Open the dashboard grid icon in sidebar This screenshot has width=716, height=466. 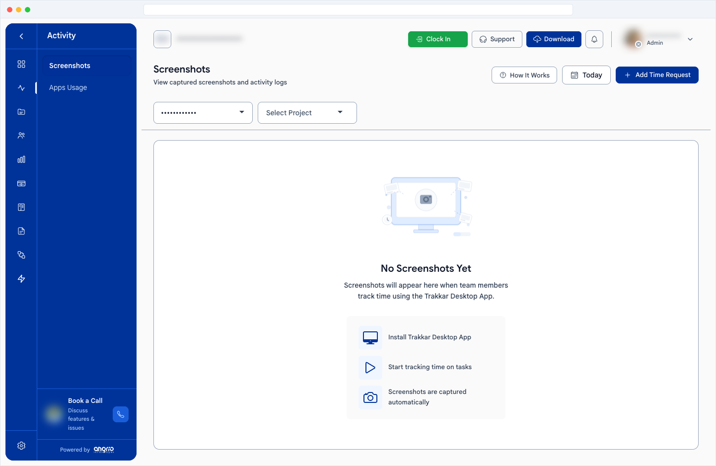[21, 64]
